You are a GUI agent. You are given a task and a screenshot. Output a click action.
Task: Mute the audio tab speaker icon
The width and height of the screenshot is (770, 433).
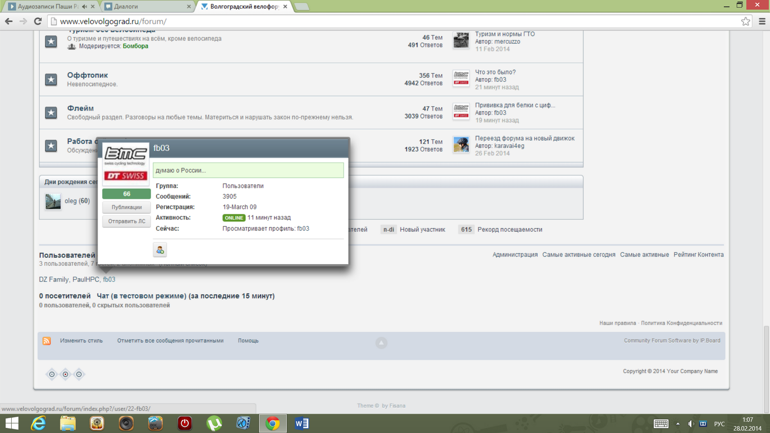(84, 6)
